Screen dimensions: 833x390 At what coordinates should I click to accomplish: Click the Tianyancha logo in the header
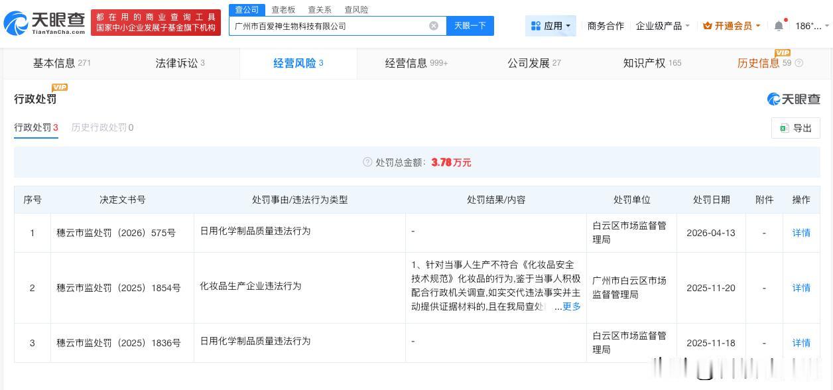(x=44, y=24)
